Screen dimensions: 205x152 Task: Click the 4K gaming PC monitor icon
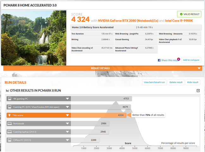point(9,99)
